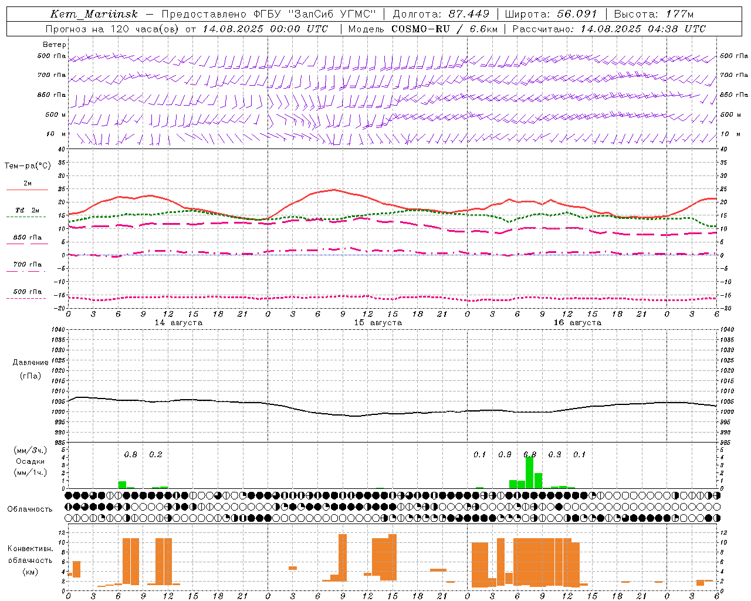Click Предоставлено ФГБУ "ЗапСиб УГМС" text
751x601 pixels.
coord(269,14)
